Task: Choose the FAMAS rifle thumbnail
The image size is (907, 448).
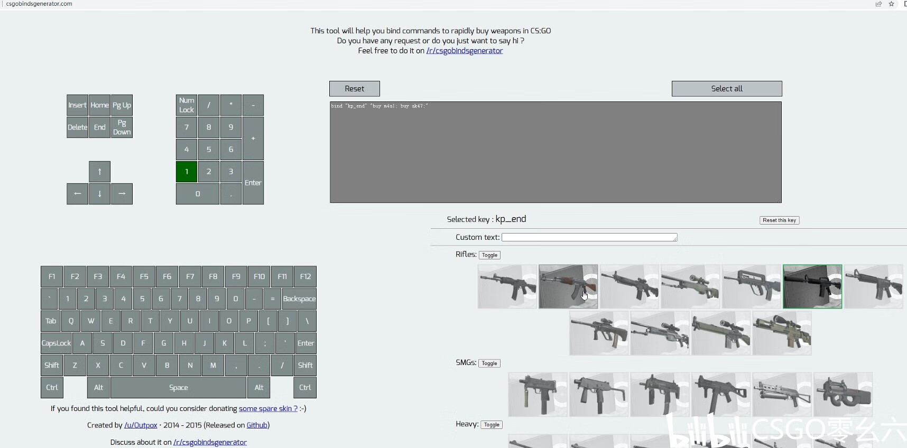Action: pyautogui.click(x=752, y=286)
